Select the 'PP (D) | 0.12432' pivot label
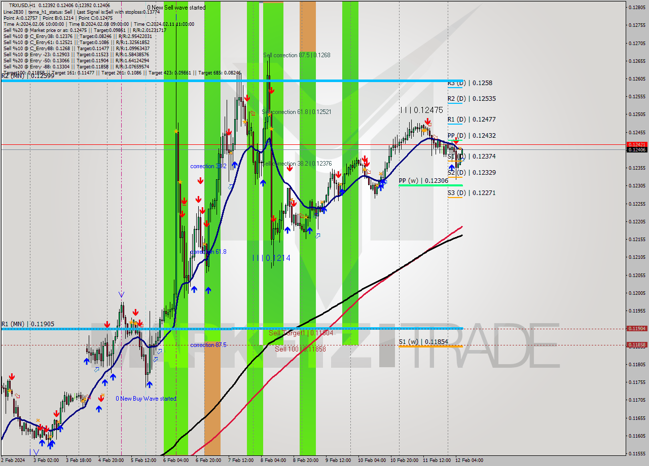649x466 pixels. (472, 136)
